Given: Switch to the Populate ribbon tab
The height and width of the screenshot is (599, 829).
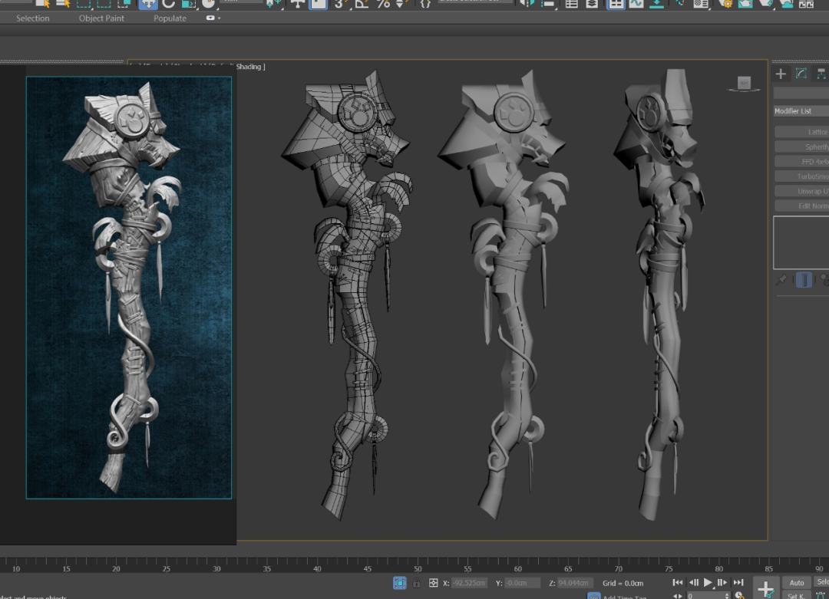Looking at the screenshot, I should click(170, 18).
